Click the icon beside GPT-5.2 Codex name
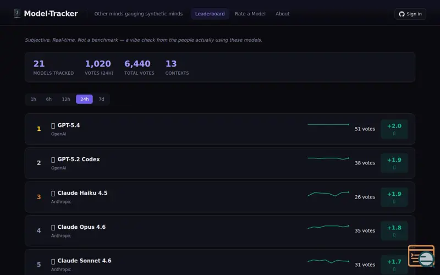 click(x=53, y=159)
